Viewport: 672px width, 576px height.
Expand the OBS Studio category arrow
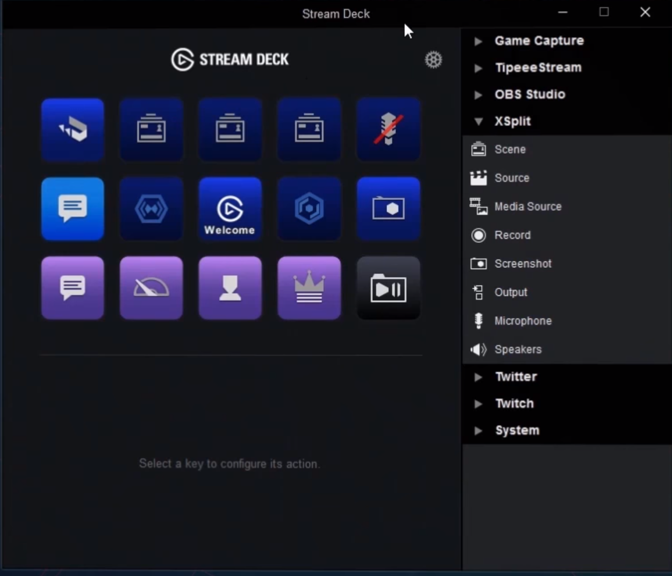(x=478, y=95)
